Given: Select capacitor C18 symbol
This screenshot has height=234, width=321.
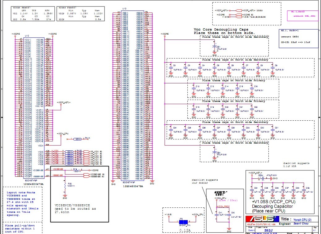Looking at the screenshot, I should click(x=194, y=110).
